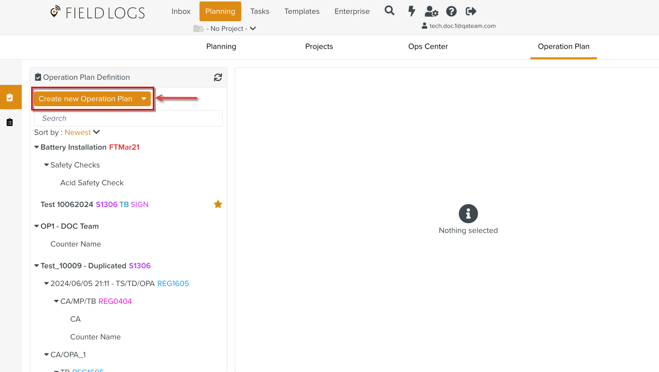Screen dimensions: 659x372
Task: Click the logout arrow icon
Action: 471,11
